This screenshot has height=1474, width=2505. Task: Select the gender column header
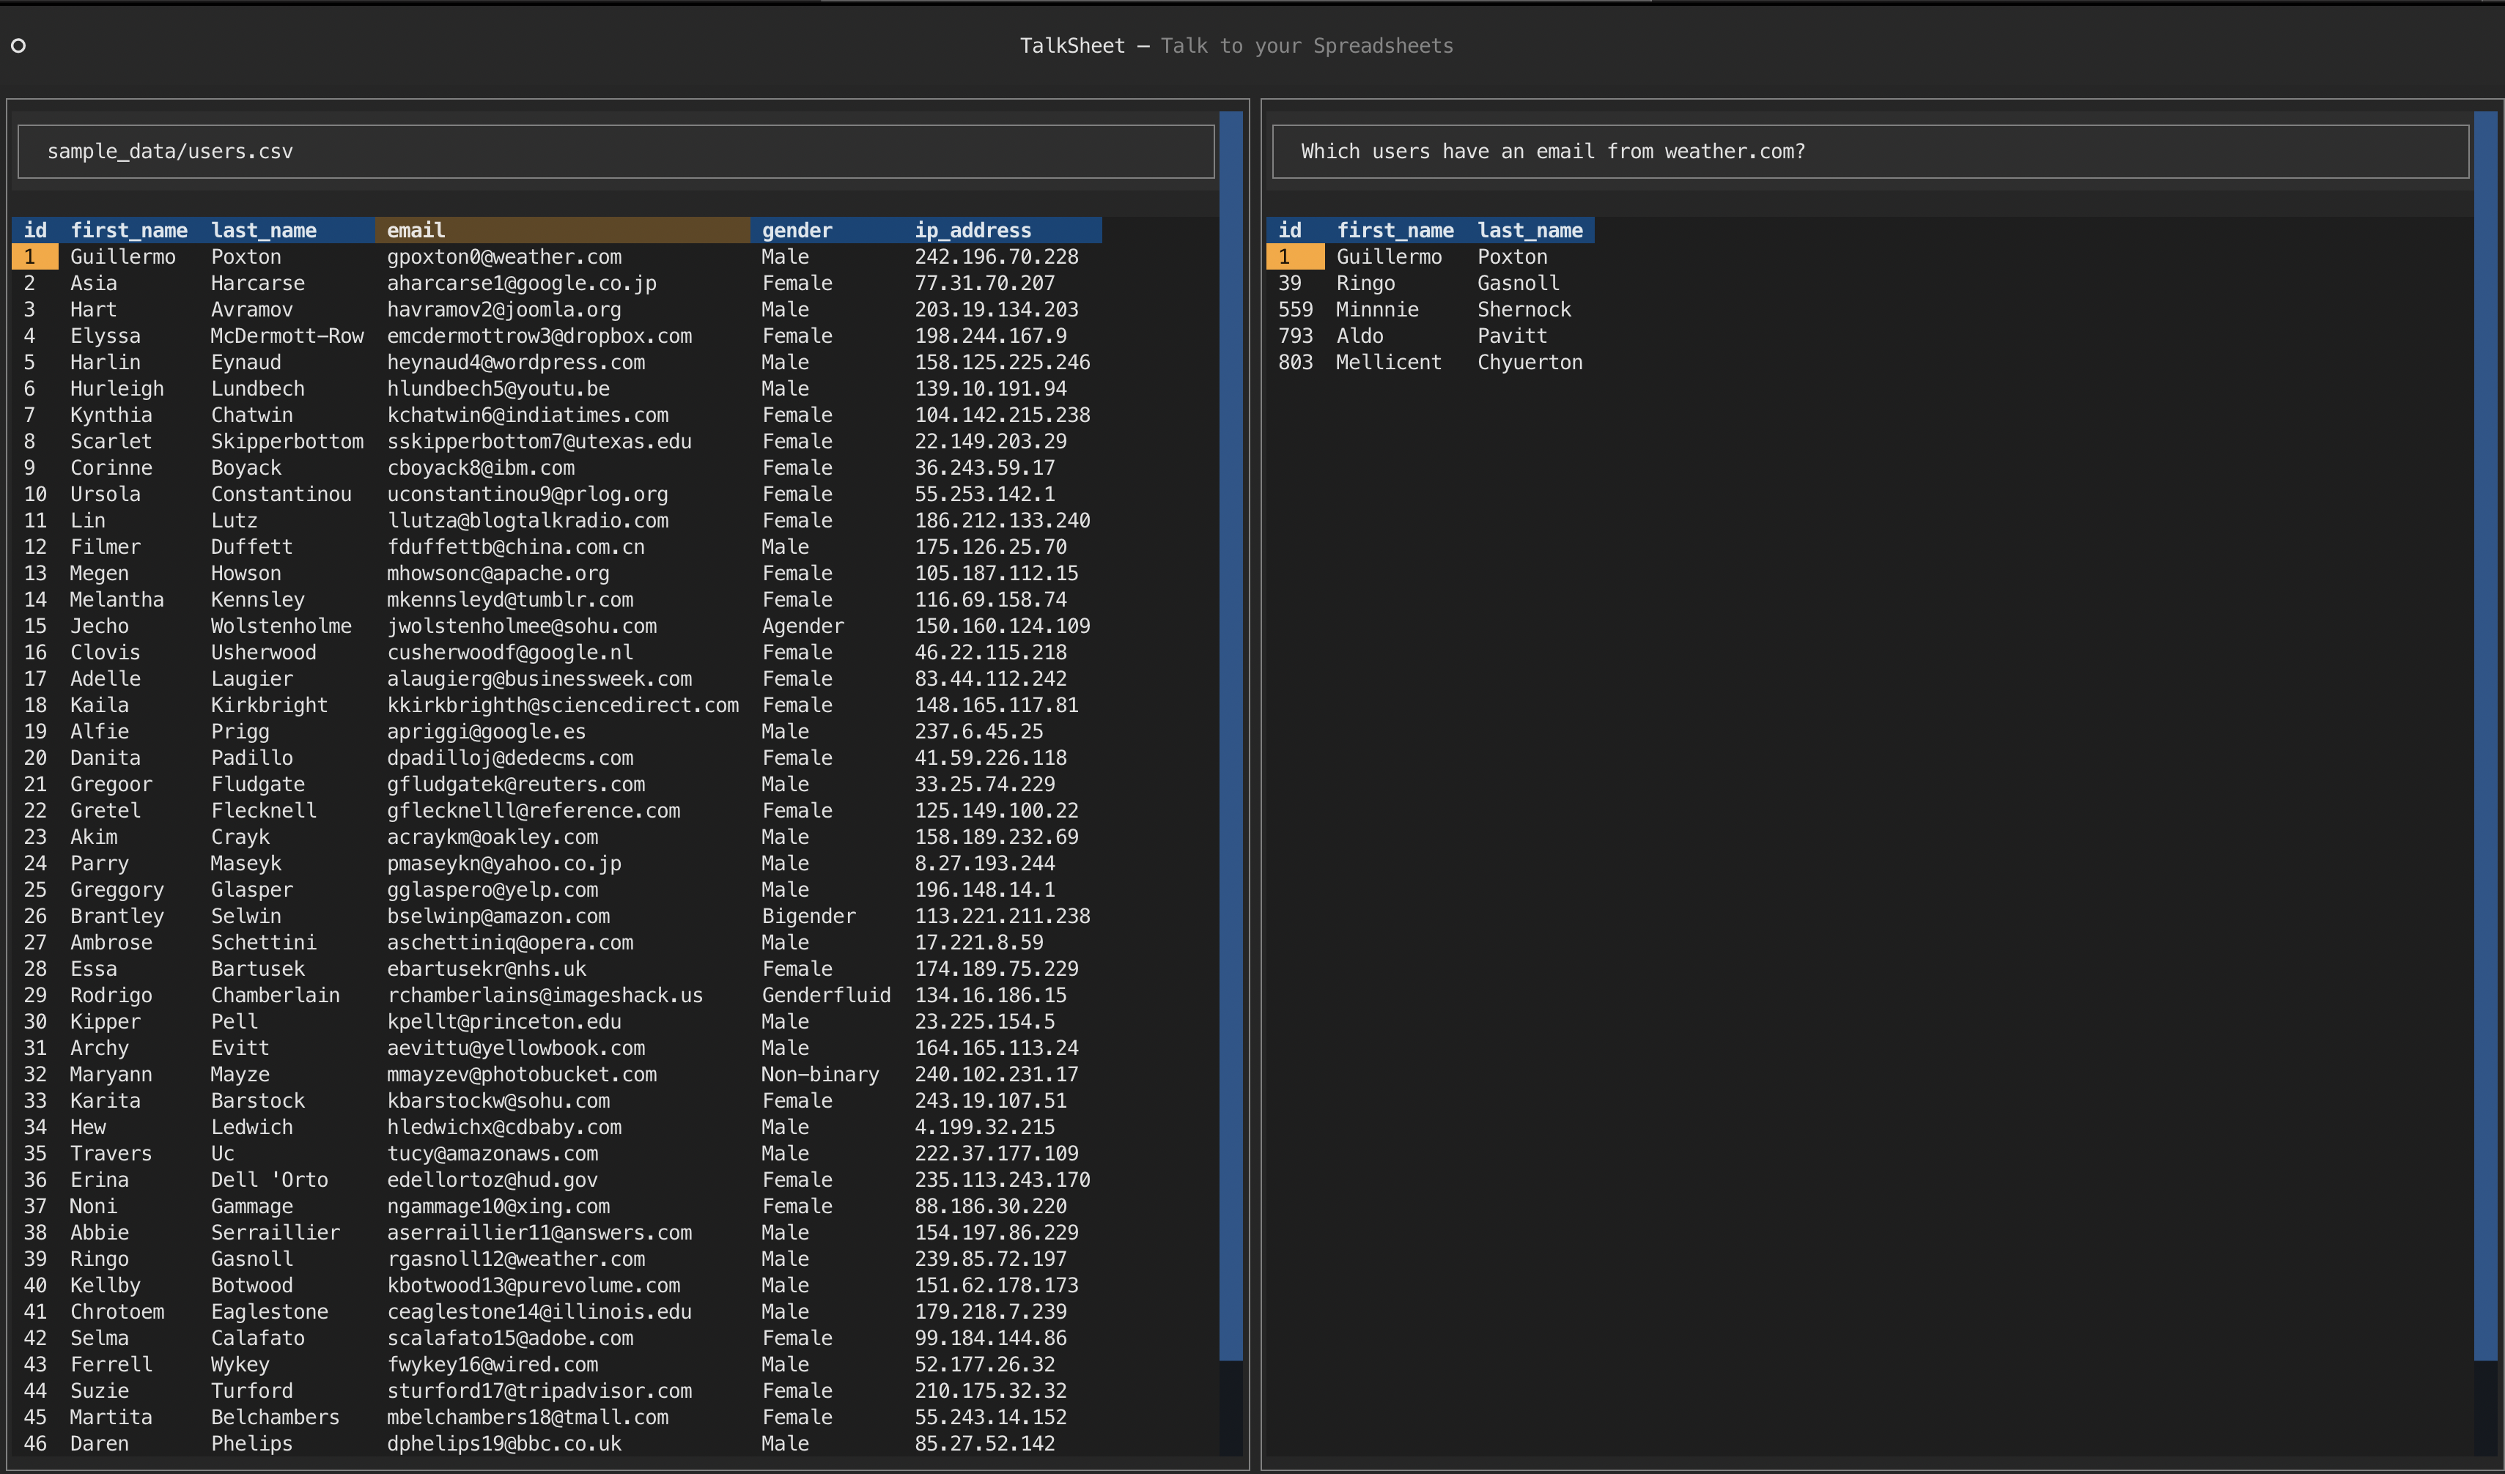[x=796, y=229]
